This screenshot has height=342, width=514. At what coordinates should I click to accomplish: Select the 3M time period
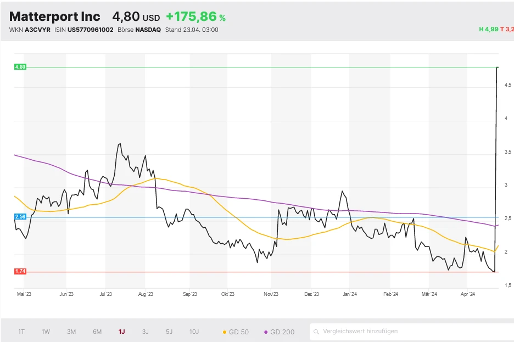(x=71, y=332)
